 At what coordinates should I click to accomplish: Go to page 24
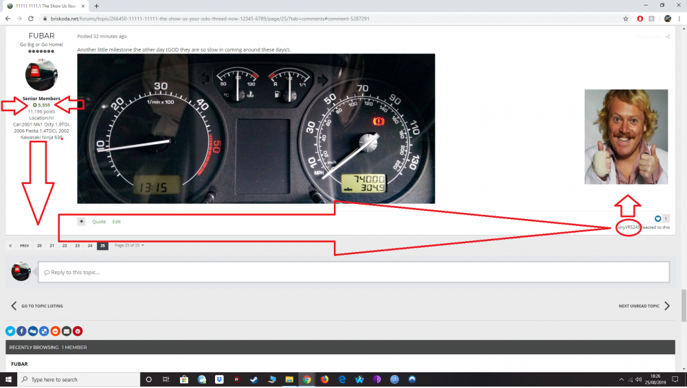coord(90,246)
